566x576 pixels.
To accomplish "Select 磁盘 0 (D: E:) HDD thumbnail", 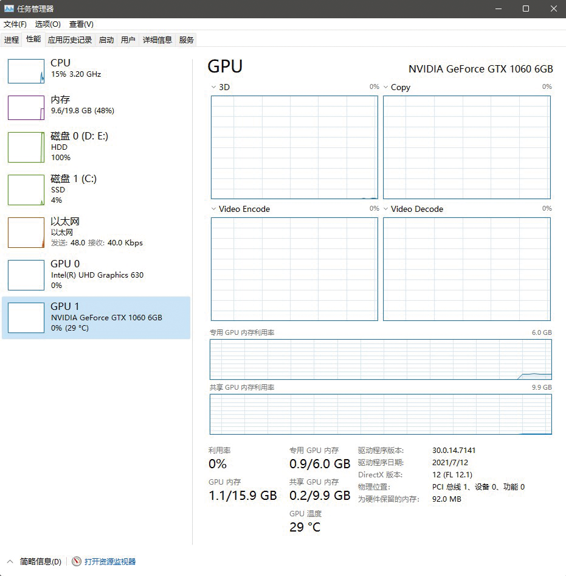I will (x=26, y=147).
